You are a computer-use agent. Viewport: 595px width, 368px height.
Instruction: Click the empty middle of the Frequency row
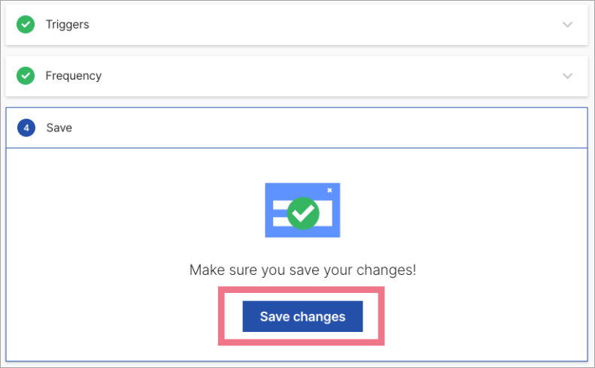(x=301, y=76)
